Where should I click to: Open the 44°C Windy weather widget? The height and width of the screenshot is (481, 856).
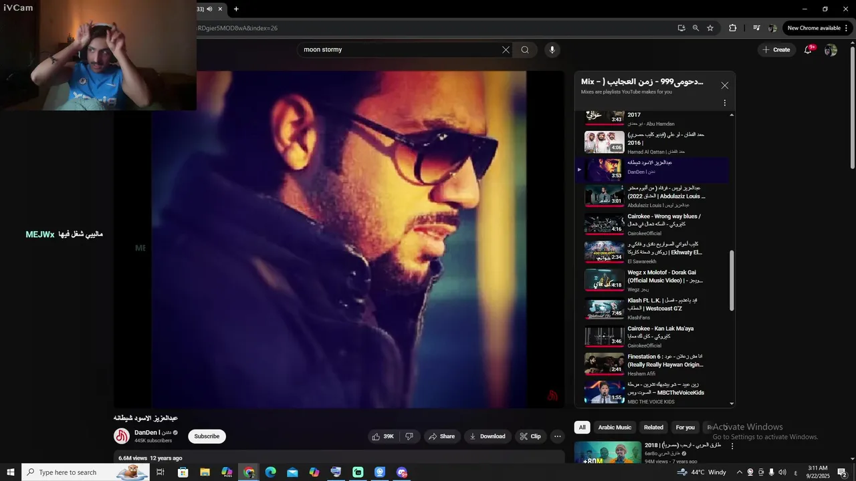point(702,472)
